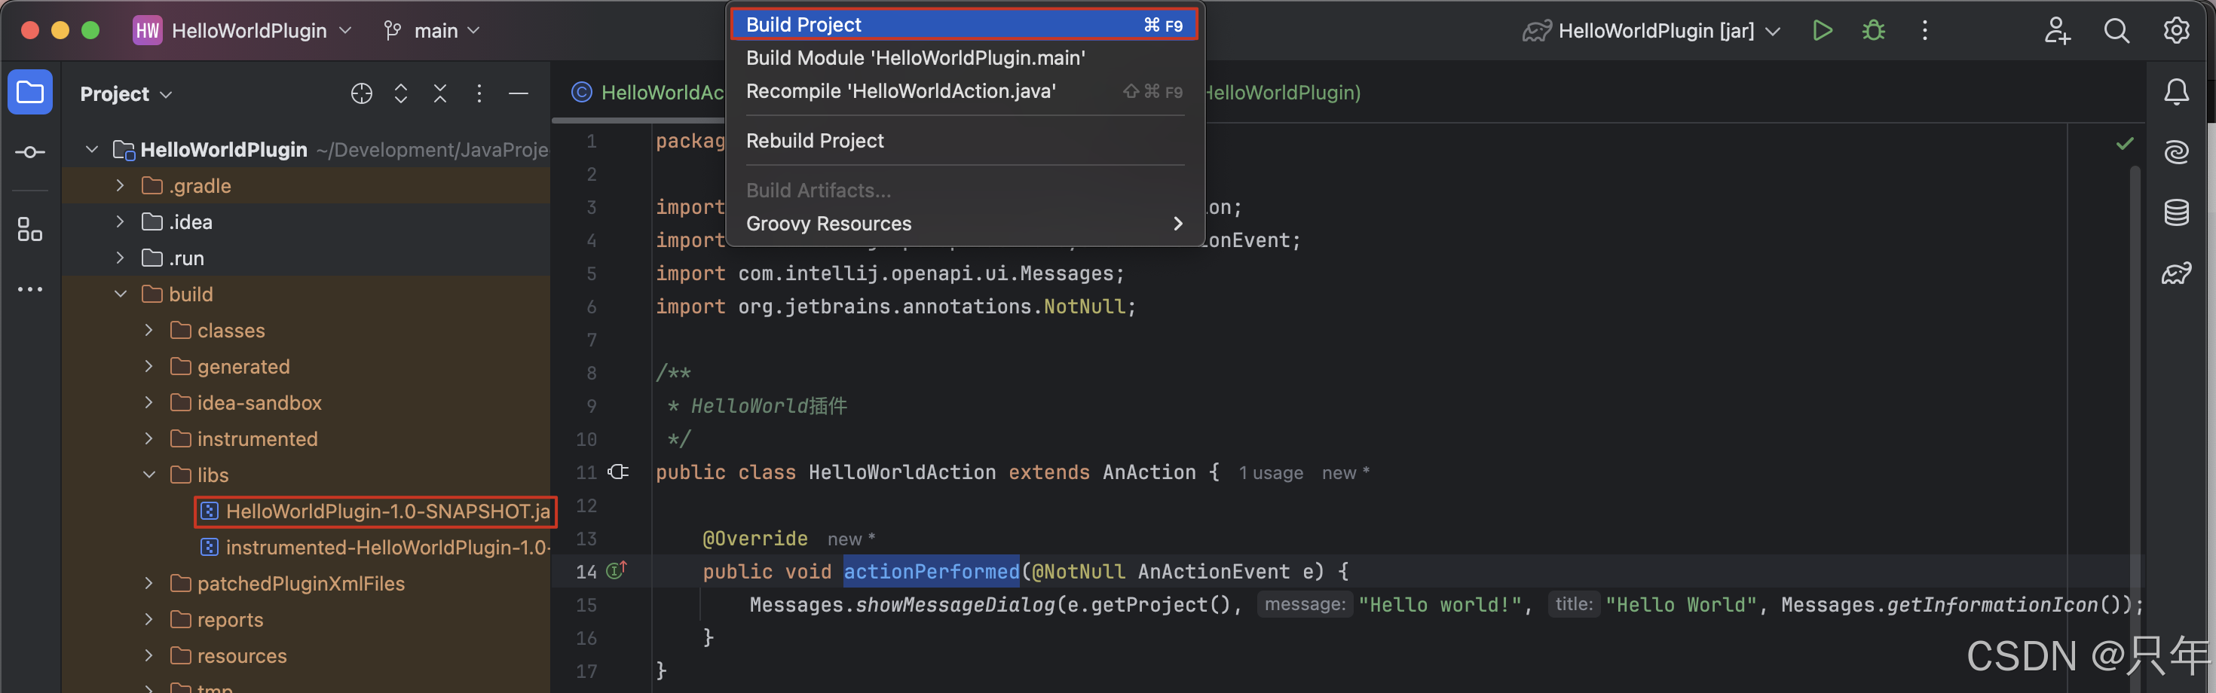
Task: Open the Commit tool window
Action: point(30,152)
